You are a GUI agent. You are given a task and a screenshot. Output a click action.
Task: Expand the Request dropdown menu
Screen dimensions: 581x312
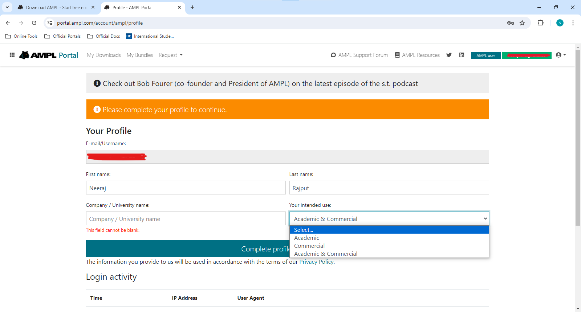171,55
